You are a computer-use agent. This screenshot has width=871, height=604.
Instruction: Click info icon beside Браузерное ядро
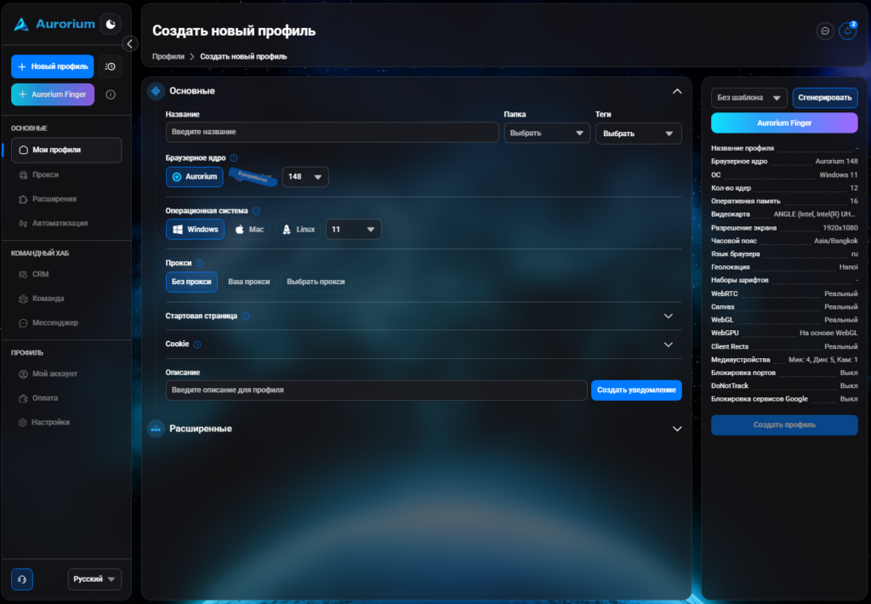click(234, 158)
